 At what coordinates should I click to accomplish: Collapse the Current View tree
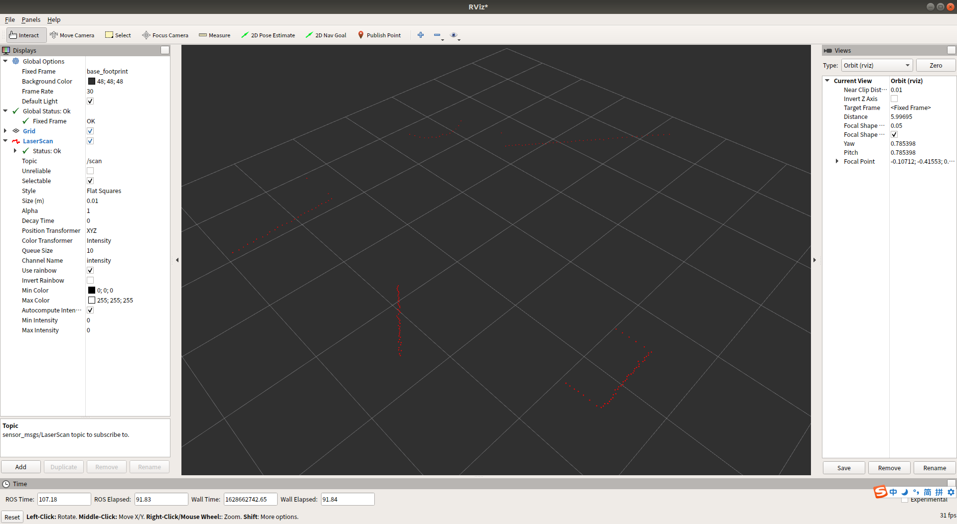click(x=827, y=81)
